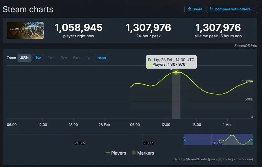Click the 24-hour peak value 1,307,976
The width and height of the screenshot is (262, 167).
148,27
